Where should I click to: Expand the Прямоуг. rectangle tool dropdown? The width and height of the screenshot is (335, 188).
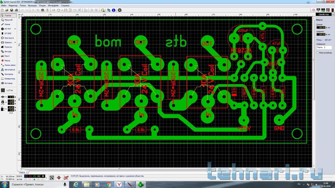(15, 43)
